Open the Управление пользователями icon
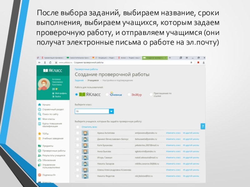Screen dimensions: 250x187 [40, 165]
